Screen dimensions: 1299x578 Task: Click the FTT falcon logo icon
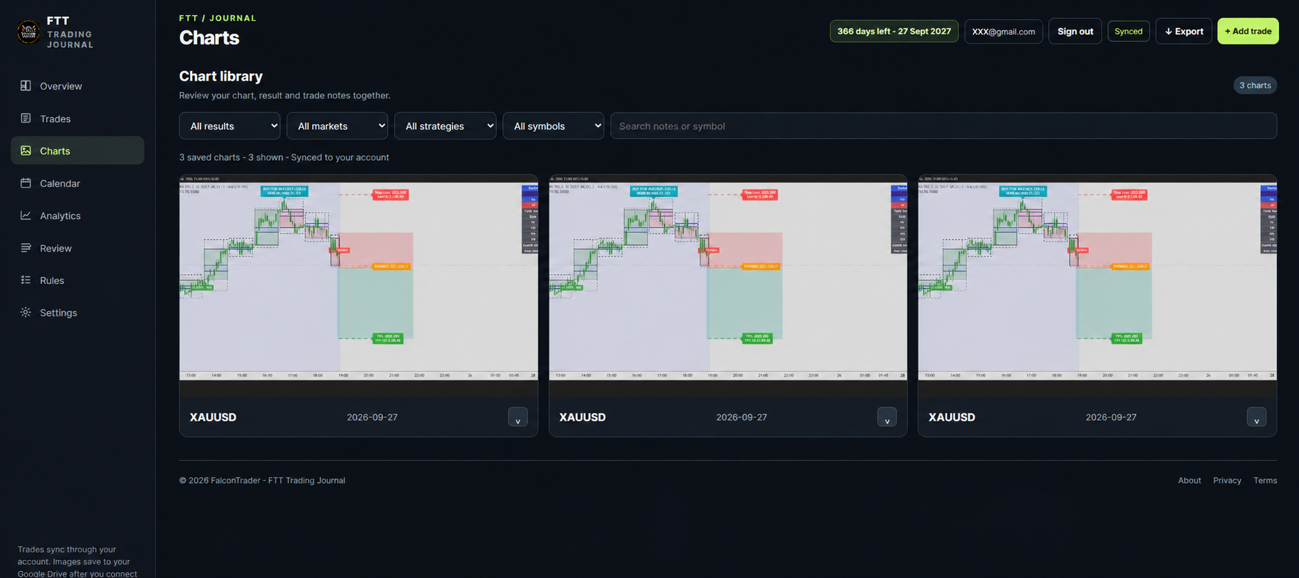click(28, 32)
